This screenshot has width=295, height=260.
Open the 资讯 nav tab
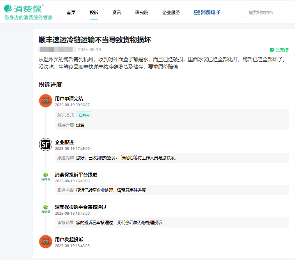[x=117, y=12]
